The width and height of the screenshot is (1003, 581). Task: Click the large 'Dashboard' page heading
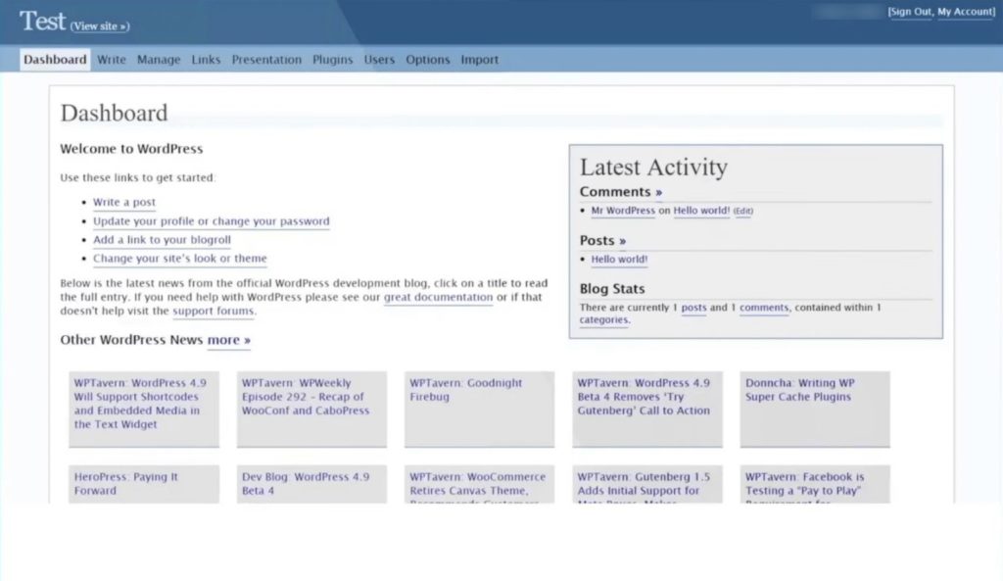click(x=114, y=114)
